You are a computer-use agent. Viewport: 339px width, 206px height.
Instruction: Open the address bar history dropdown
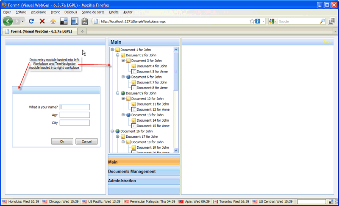263,21
